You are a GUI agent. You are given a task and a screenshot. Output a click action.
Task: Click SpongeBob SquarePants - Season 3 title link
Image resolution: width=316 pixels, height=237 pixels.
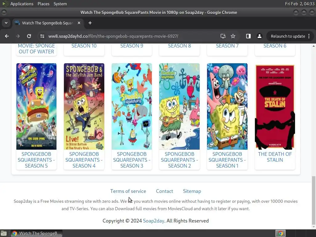point(132,160)
